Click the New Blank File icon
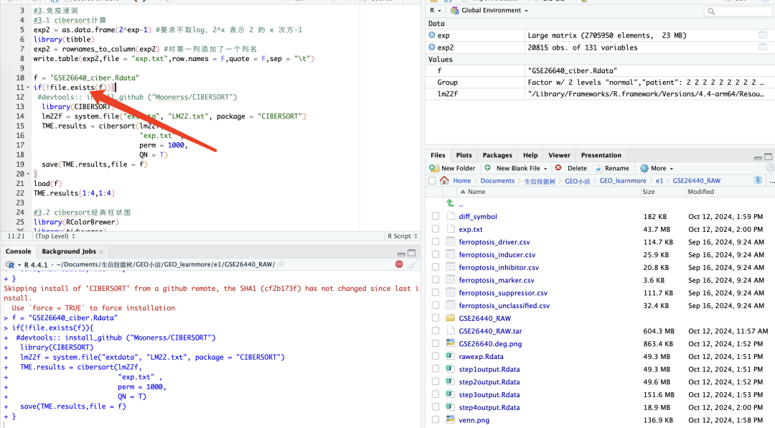Screen dimensions: 775x428 [488, 168]
